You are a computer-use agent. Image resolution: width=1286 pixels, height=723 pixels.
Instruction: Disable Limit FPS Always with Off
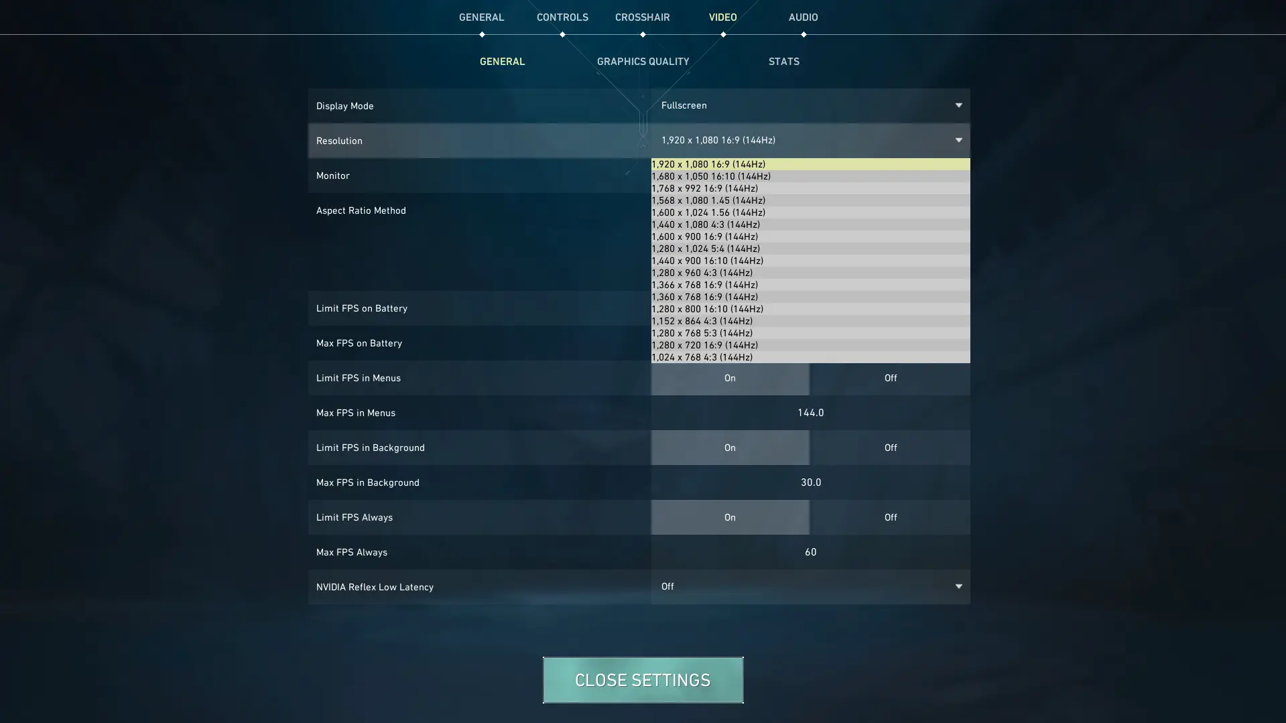[x=890, y=517]
